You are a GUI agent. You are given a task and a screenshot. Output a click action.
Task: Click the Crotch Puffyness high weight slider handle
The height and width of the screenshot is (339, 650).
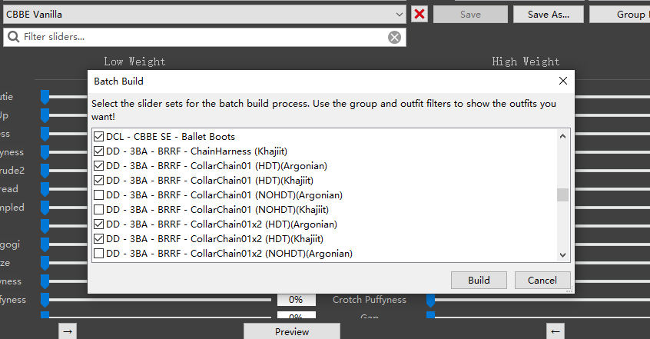tap(431, 300)
